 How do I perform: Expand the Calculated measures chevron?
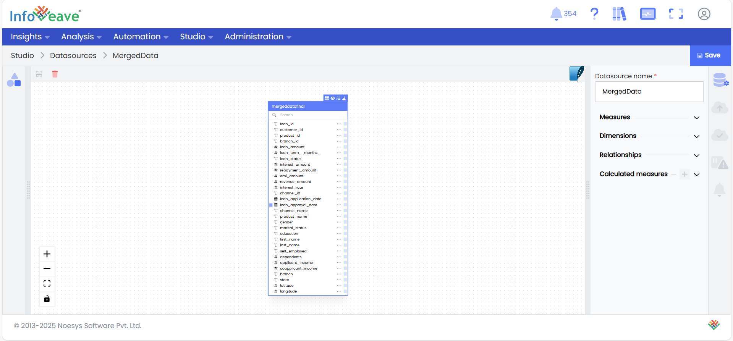[697, 175]
